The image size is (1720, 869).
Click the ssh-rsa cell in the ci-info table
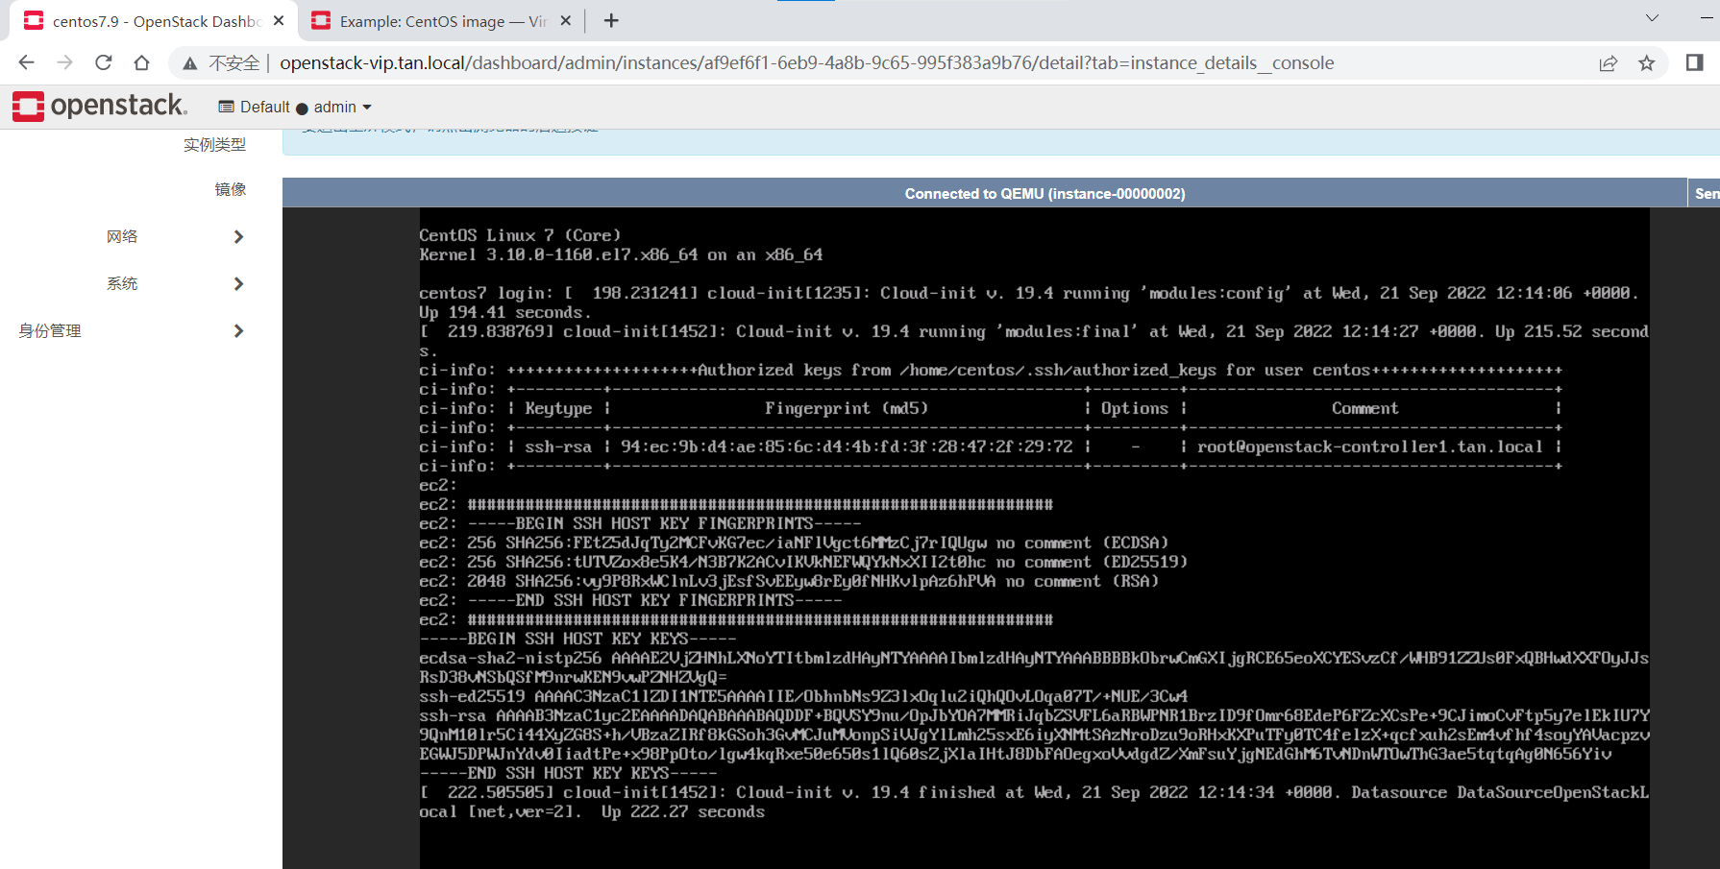tap(558, 447)
